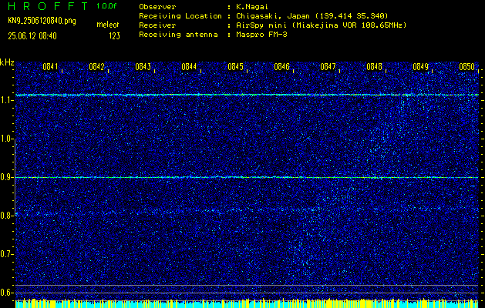Click the AirSpy mini receiver description
The height and width of the screenshot is (308, 485).
(x=321, y=25)
